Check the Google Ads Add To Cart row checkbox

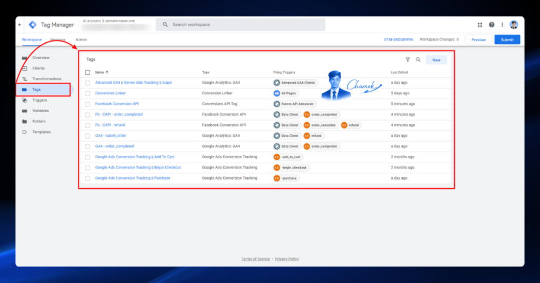coord(88,158)
